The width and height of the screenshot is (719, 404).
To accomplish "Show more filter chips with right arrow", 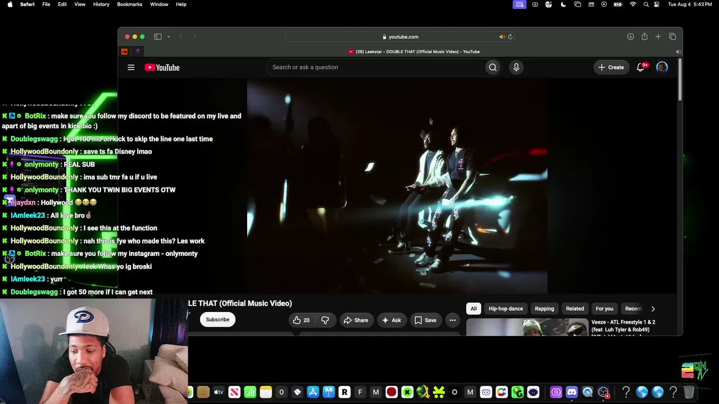I will [653, 309].
